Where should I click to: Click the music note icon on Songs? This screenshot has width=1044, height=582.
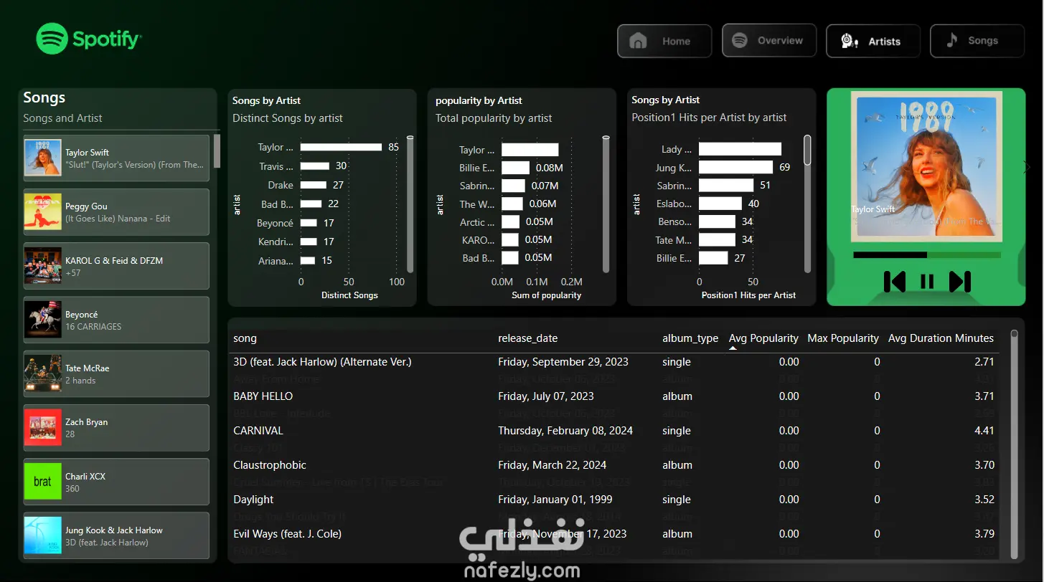coord(951,41)
